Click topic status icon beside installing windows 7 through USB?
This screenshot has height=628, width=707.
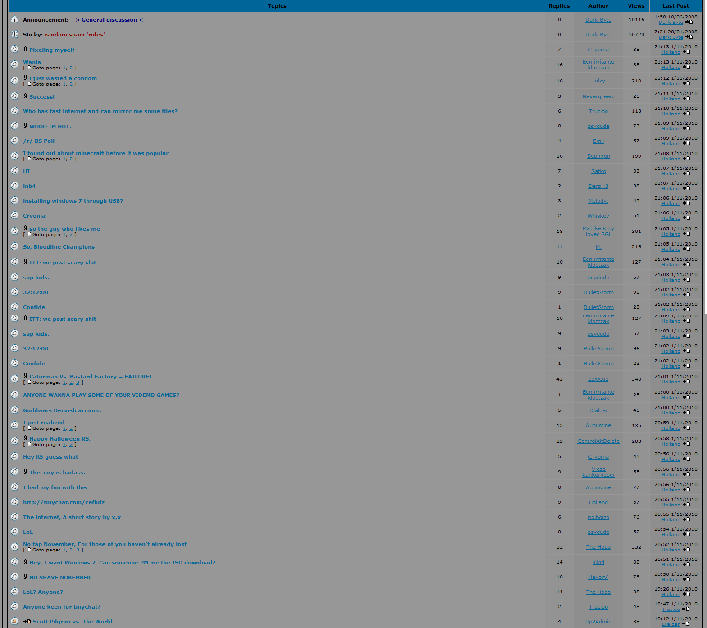(x=14, y=200)
